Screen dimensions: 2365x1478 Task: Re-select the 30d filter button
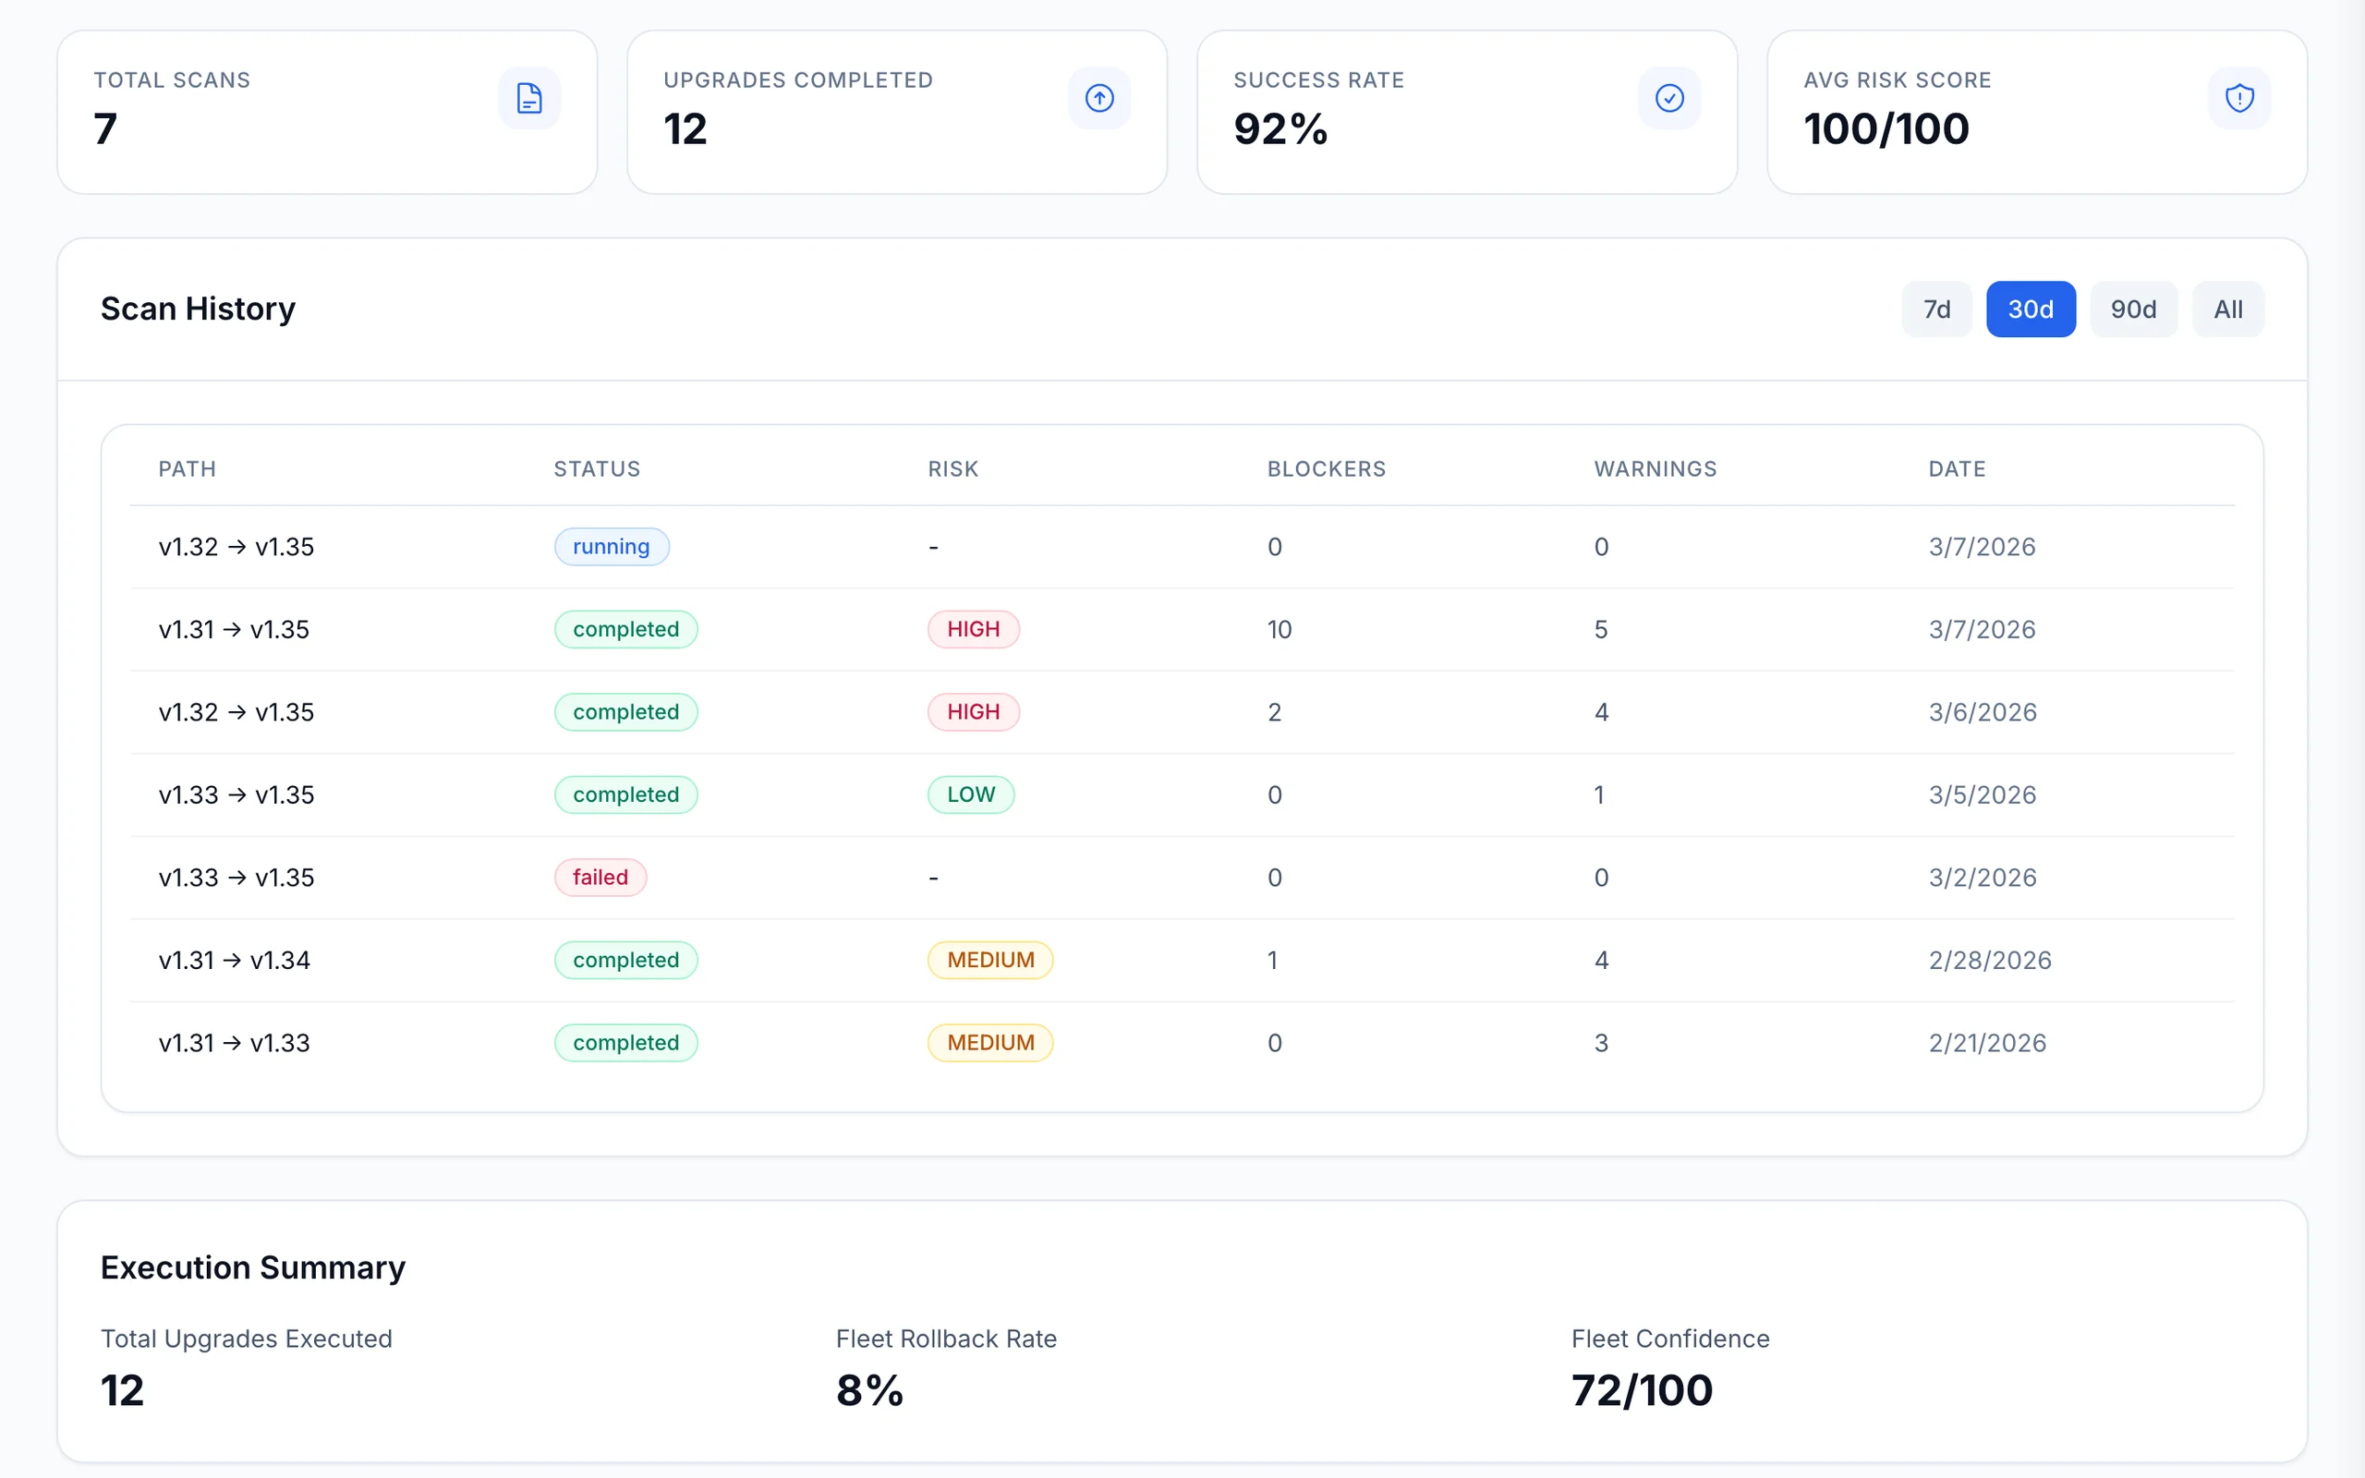point(2030,309)
